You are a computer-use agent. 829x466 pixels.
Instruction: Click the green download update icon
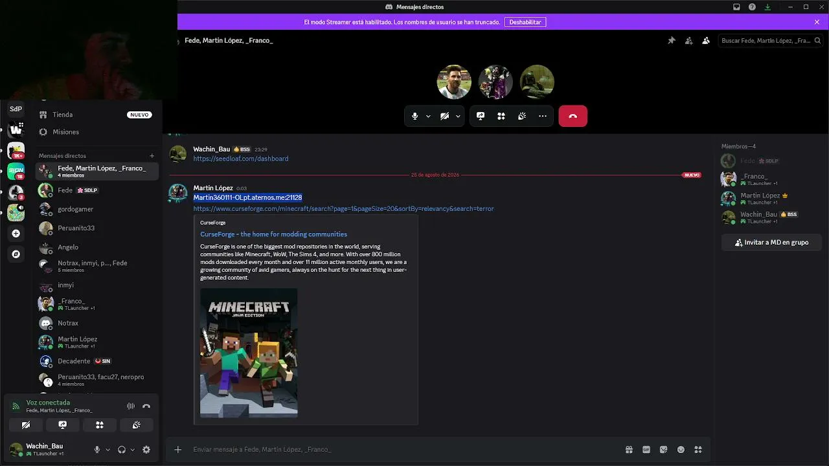[x=767, y=7]
